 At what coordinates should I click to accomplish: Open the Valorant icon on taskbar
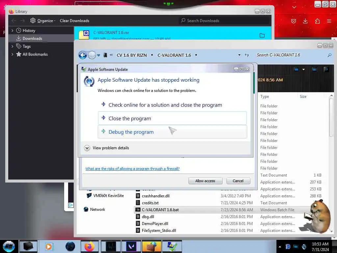click(131, 246)
